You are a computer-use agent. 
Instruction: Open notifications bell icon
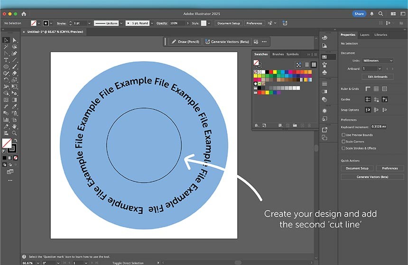(x=371, y=14)
